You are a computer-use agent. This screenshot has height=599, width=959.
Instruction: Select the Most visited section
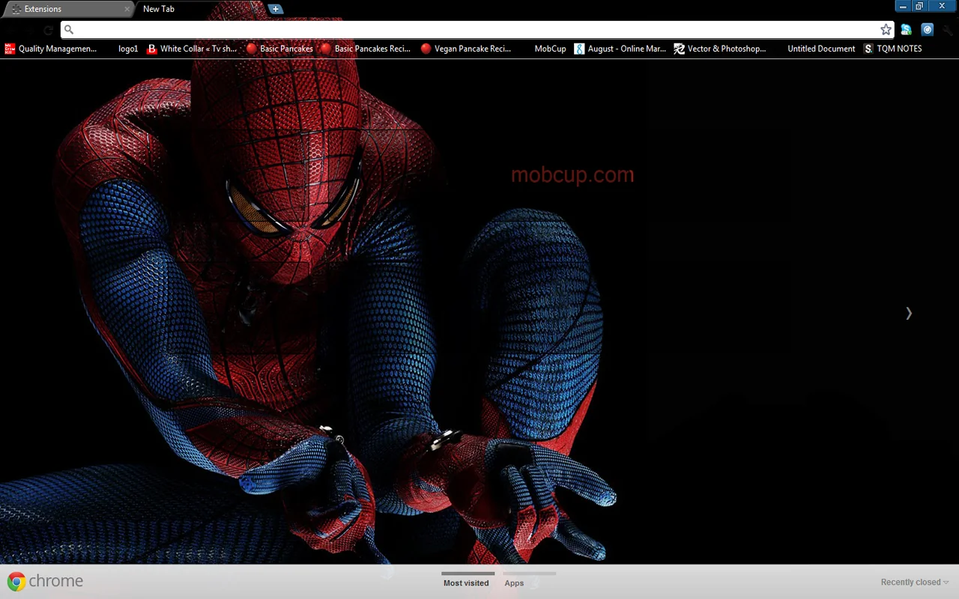[x=466, y=583]
